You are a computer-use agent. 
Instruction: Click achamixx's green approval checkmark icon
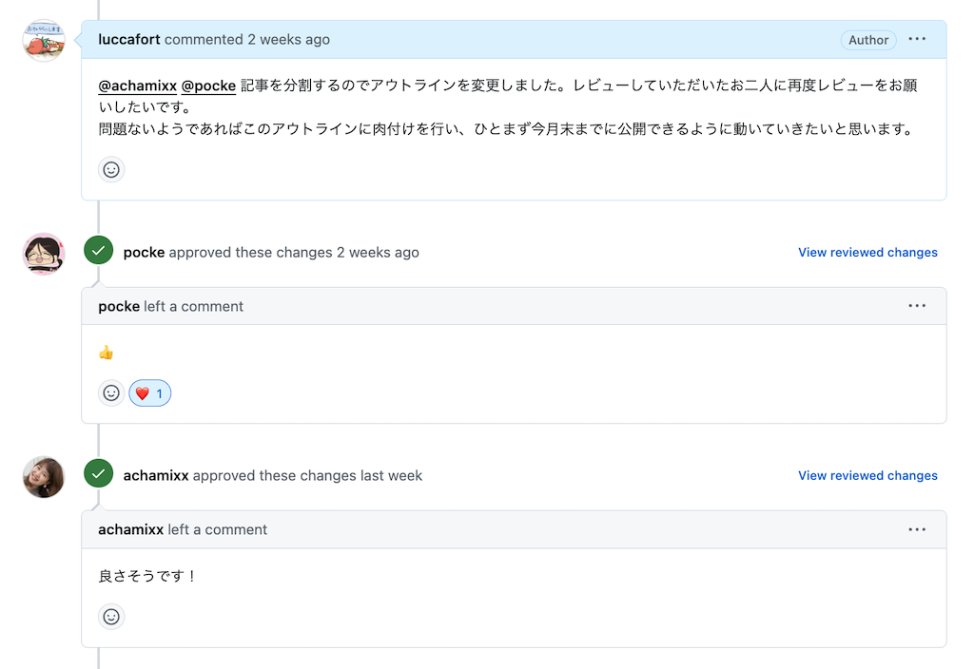(x=99, y=475)
